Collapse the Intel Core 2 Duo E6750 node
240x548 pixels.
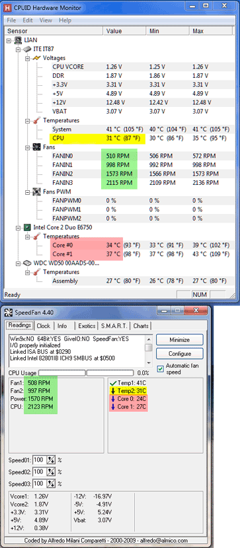(x=19, y=228)
